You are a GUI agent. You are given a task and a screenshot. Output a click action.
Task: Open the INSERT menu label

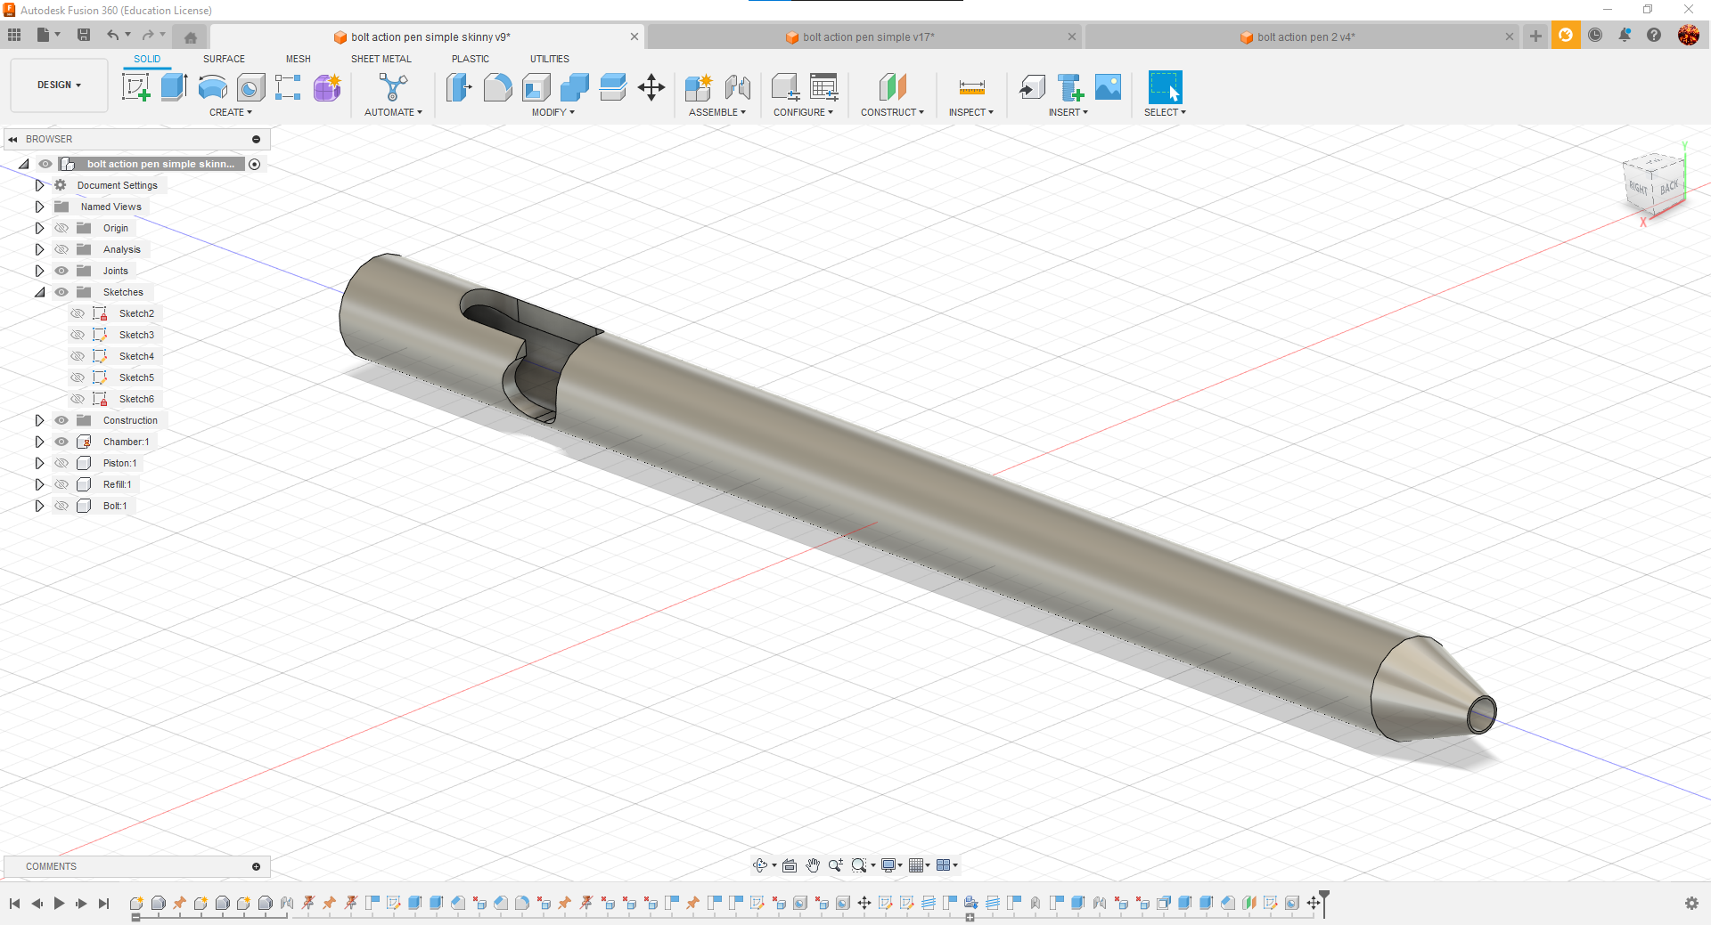(x=1068, y=112)
